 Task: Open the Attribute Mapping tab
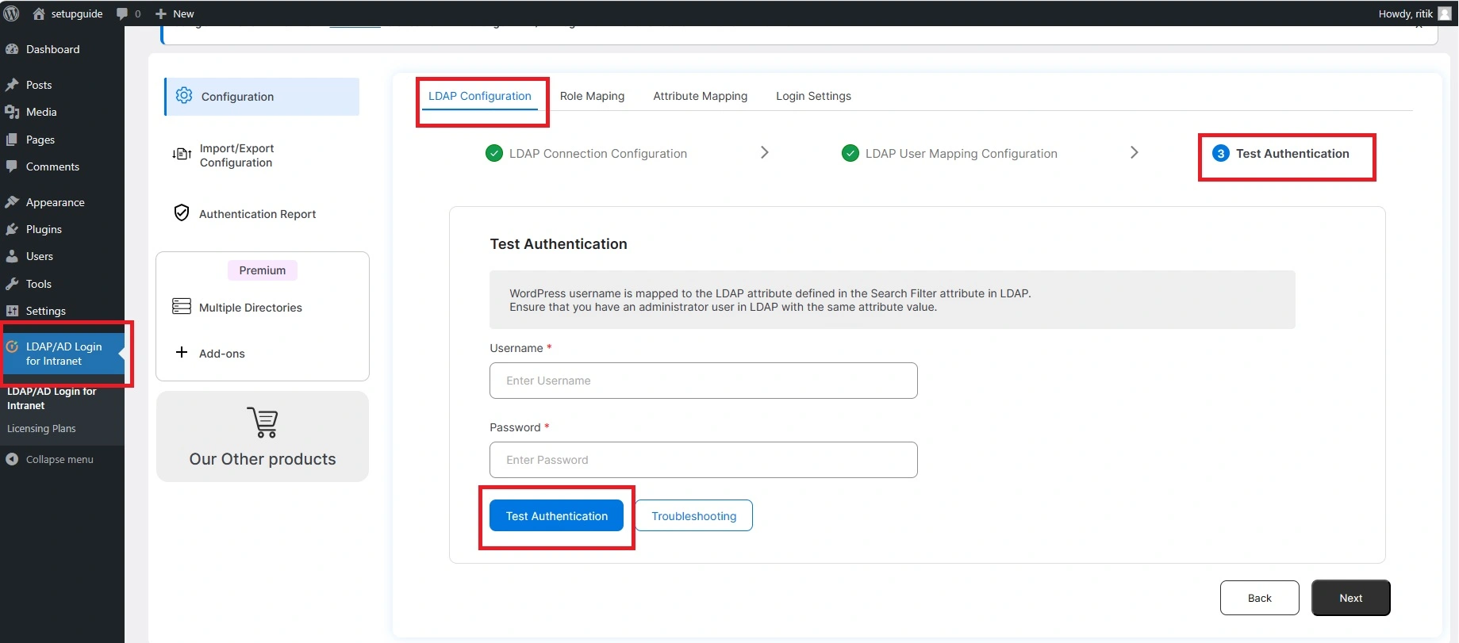(700, 96)
